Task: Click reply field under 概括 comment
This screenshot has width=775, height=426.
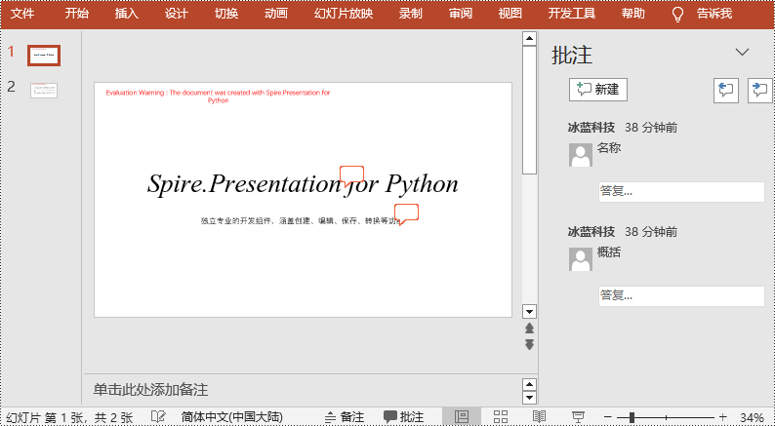Action: 681,295
